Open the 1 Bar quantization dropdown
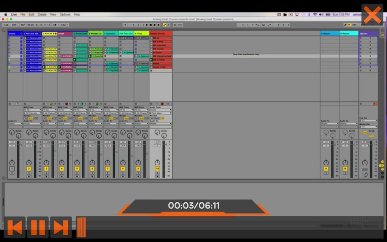This screenshot has height=242, width=387. (x=64, y=25)
